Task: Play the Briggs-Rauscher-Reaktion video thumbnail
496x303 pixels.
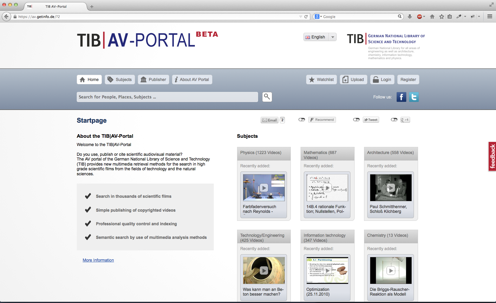Action: [391, 270]
